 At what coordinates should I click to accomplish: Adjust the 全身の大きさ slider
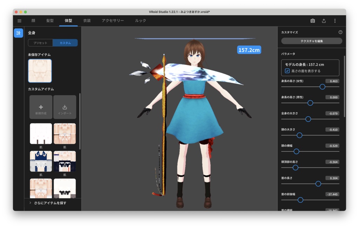coord(308,119)
